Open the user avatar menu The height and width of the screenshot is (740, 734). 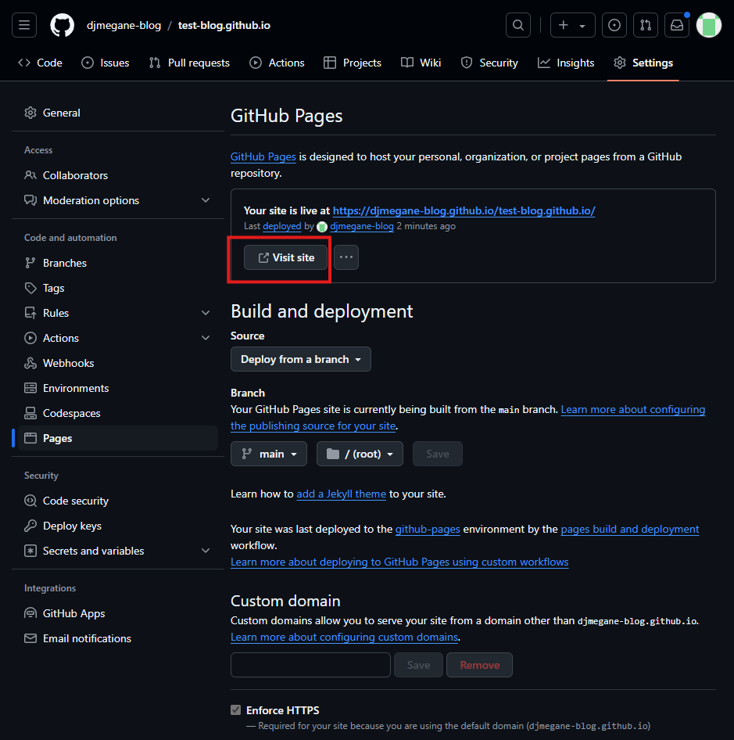click(709, 25)
